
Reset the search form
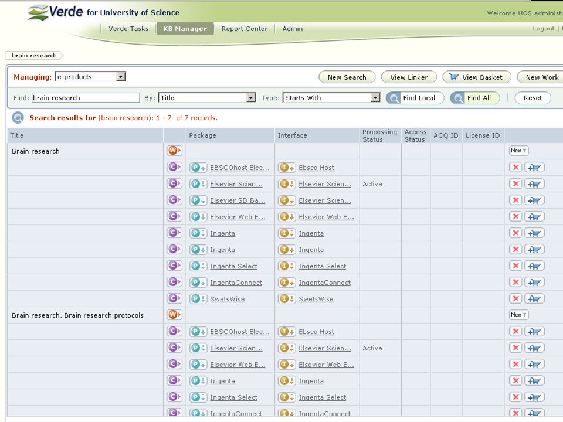[x=533, y=98]
